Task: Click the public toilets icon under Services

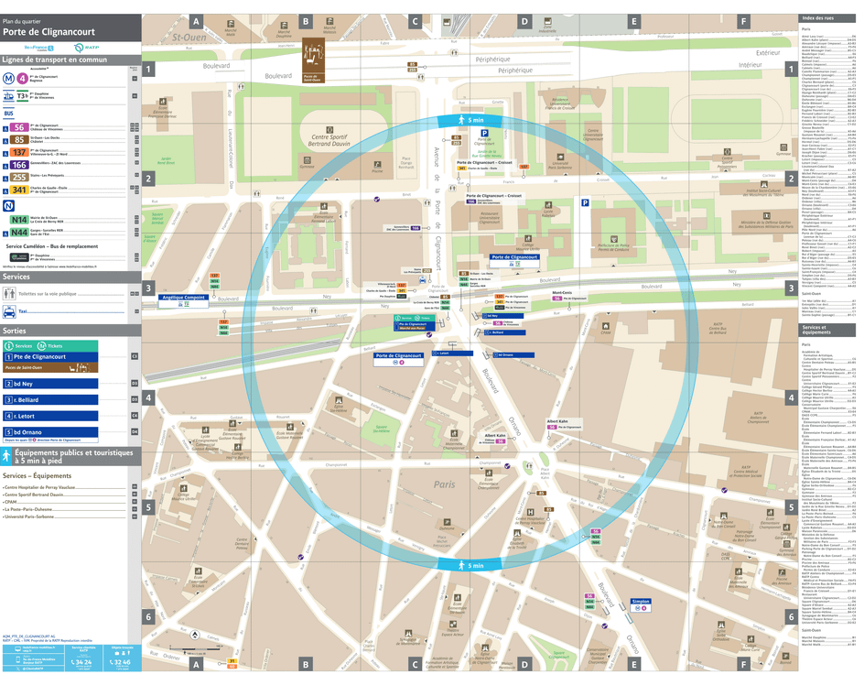Action: 9,295
